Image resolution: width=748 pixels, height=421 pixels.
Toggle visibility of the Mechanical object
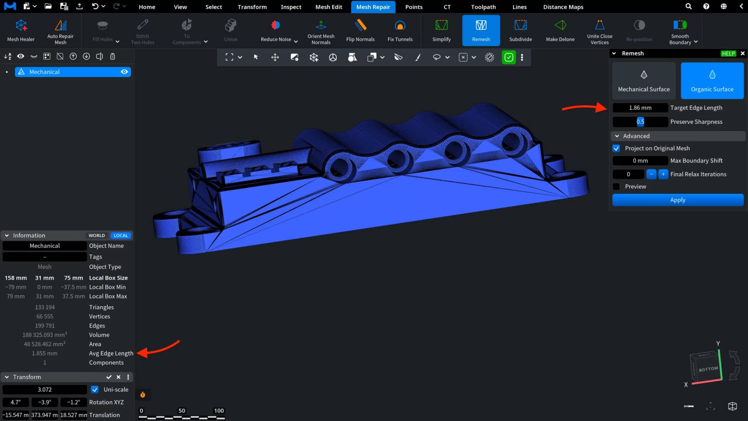click(124, 72)
